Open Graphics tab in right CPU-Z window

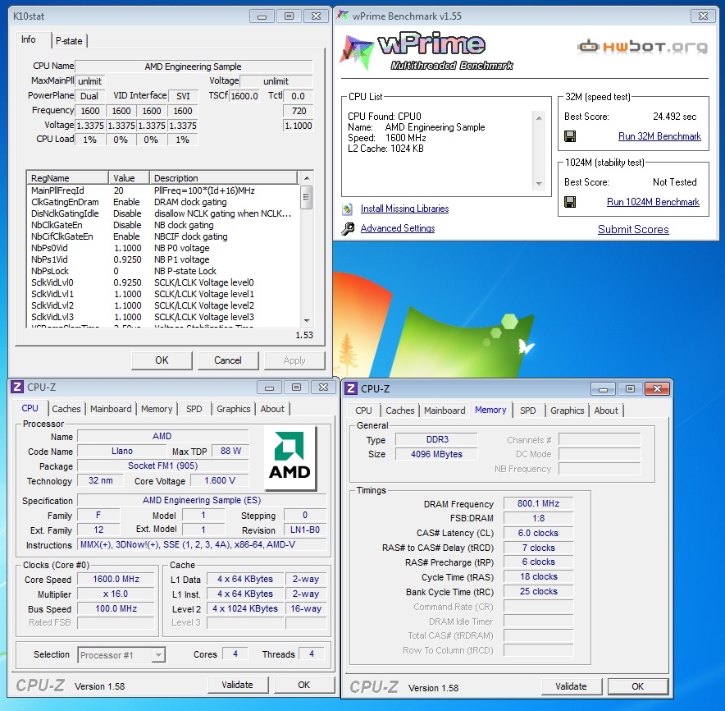tap(568, 411)
